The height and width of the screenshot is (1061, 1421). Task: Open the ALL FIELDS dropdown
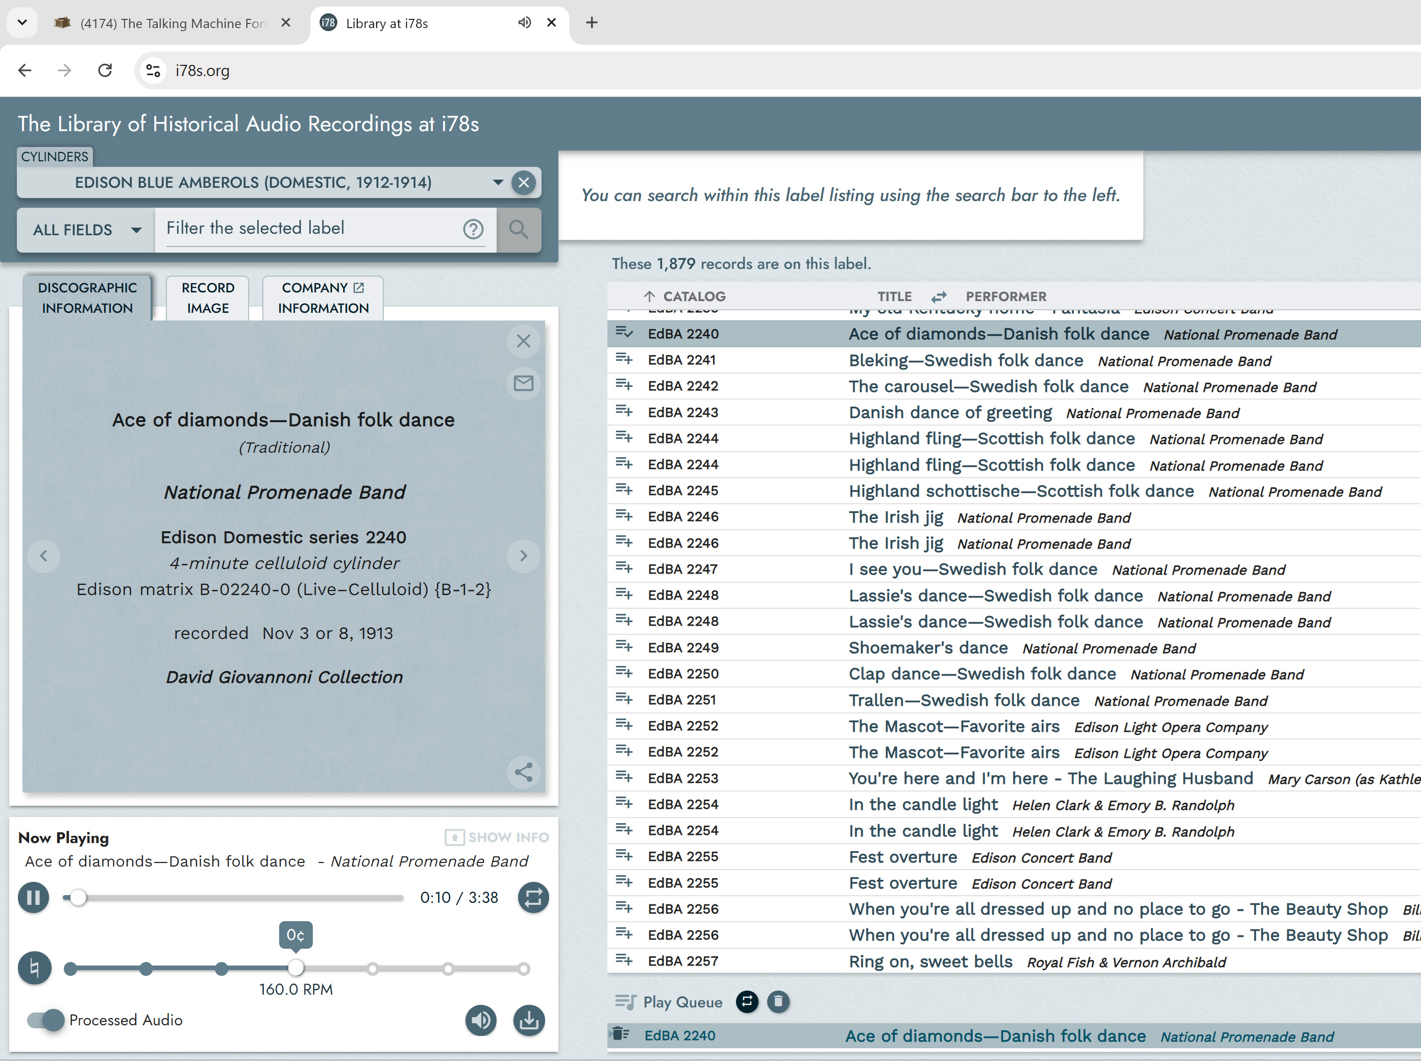click(x=86, y=229)
